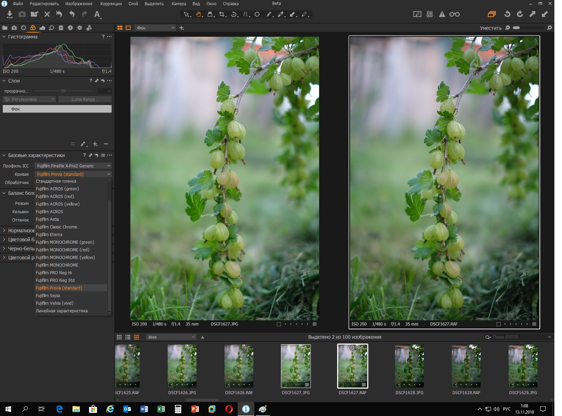Collapse the Слои panel

pyautogui.click(x=4, y=81)
